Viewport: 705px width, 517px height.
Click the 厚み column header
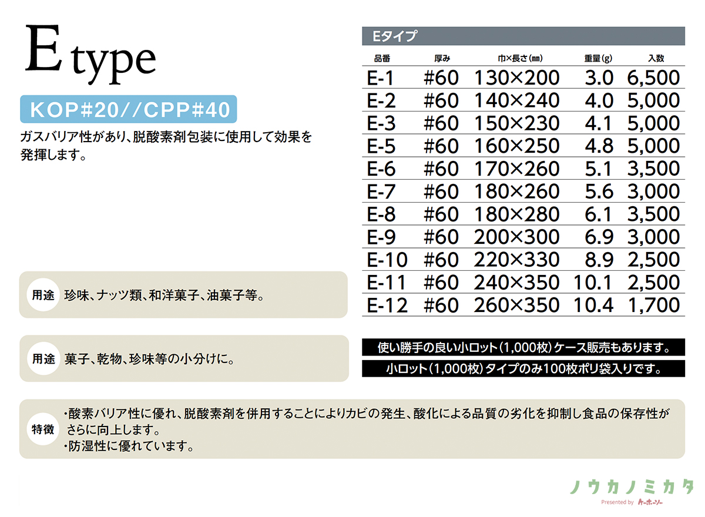441,58
